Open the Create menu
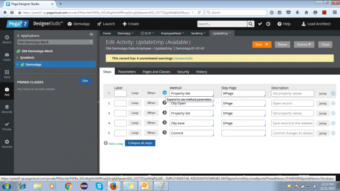This screenshot has width=340, height=191. pyautogui.click(x=131, y=24)
